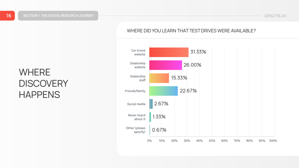Click the chart question title text
The width and height of the screenshot is (299, 168).
pos(191,31)
